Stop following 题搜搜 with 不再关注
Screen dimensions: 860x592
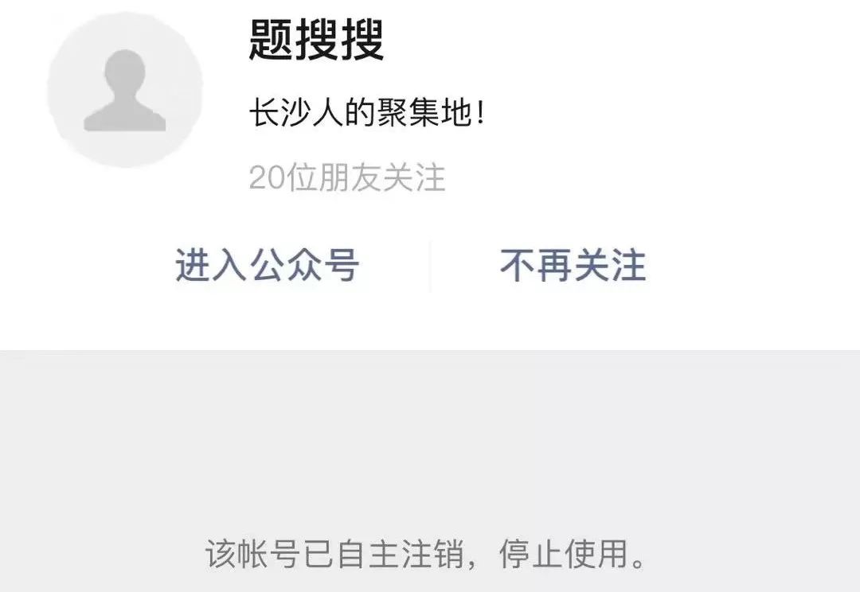pos(573,265)
